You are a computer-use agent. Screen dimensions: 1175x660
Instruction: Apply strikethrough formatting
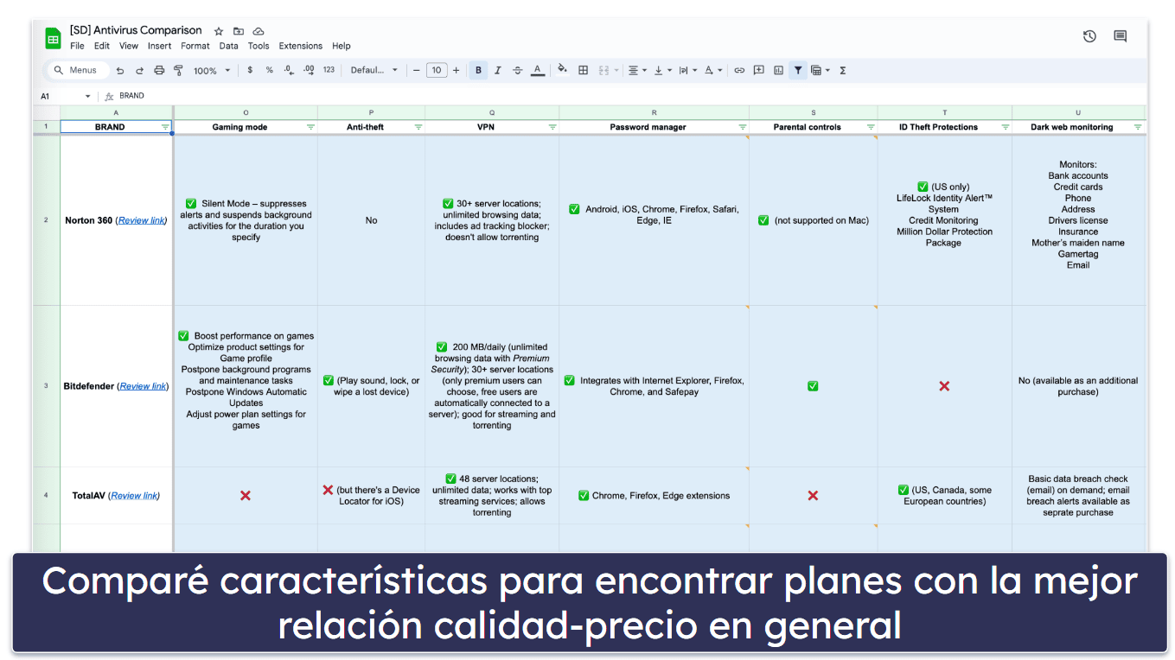(517, 71)
